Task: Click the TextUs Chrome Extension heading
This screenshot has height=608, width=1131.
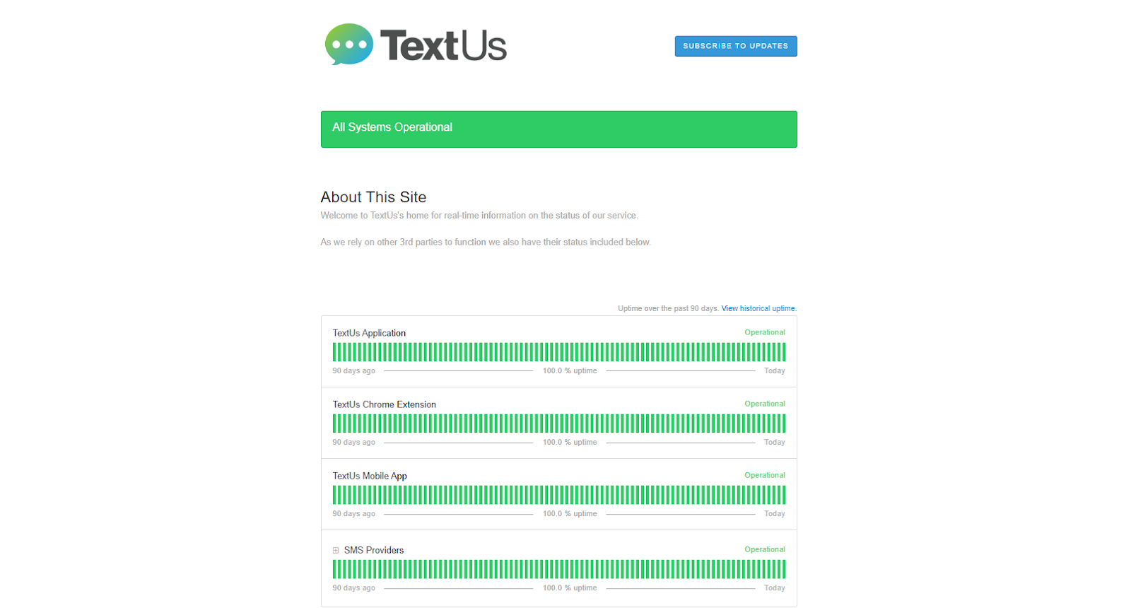Action: point(384,404)
